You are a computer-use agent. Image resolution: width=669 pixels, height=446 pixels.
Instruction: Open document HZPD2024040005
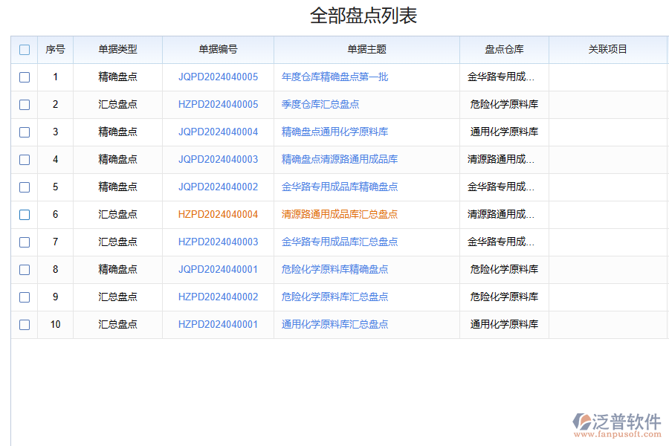tap(218, 104)
